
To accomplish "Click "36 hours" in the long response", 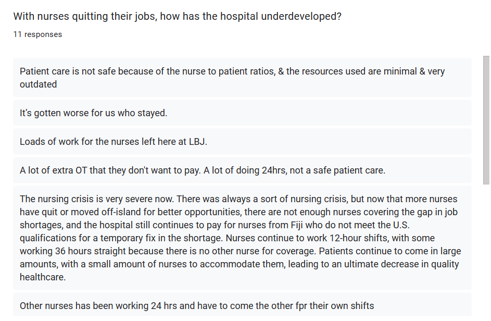I will (x=73, y=251).
